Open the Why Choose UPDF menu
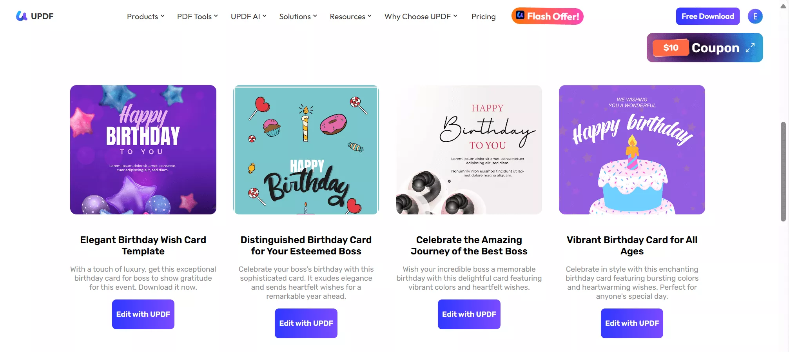Screen dimensions: 789x352 (x=421, y=16)
